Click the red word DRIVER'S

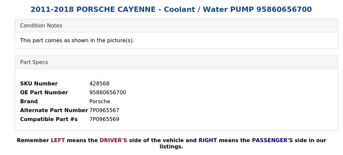(x=113, y=140)
